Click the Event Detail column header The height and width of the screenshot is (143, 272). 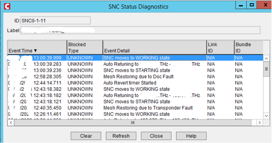click(x=155, y=47)
